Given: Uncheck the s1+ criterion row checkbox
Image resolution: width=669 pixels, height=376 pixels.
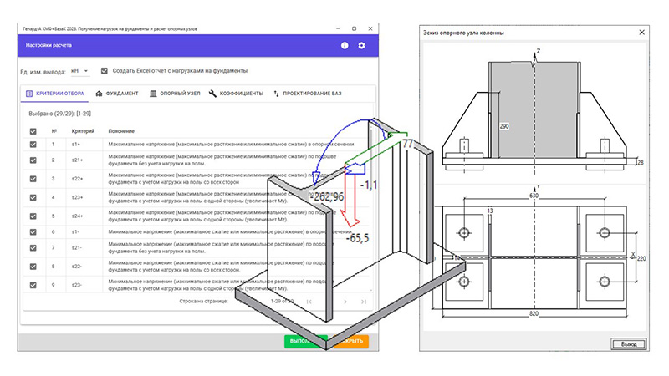Looking at the screenshot, I should [x=33, y=145].
